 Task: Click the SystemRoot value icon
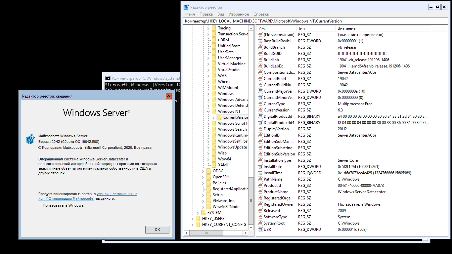tap(260, 223)
